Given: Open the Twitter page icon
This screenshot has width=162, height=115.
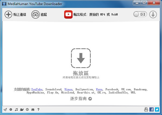Looking at the screenshot, I should coord(157,110).
